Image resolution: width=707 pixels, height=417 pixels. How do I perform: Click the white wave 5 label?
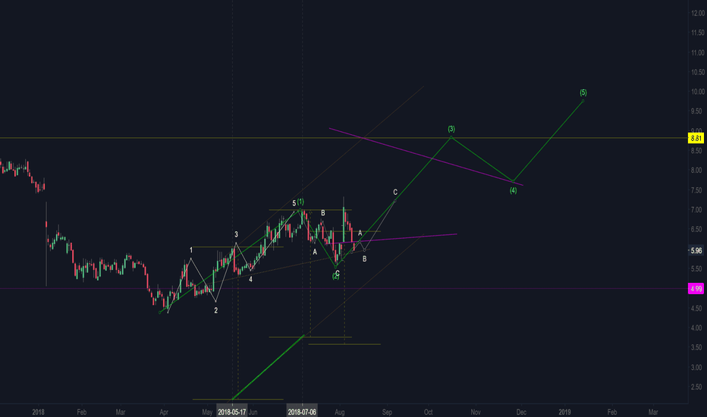coord(294,203)
